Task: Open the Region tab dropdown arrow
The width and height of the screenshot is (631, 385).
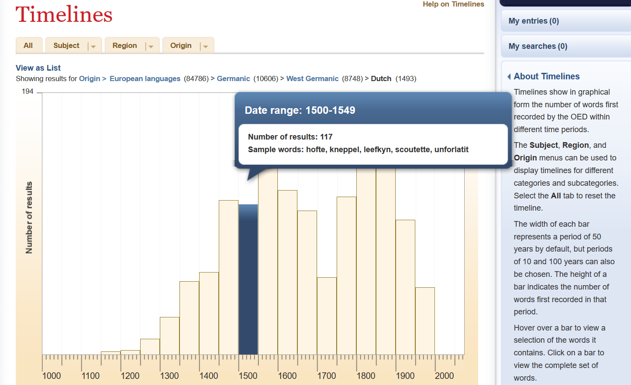Action: 151,46
